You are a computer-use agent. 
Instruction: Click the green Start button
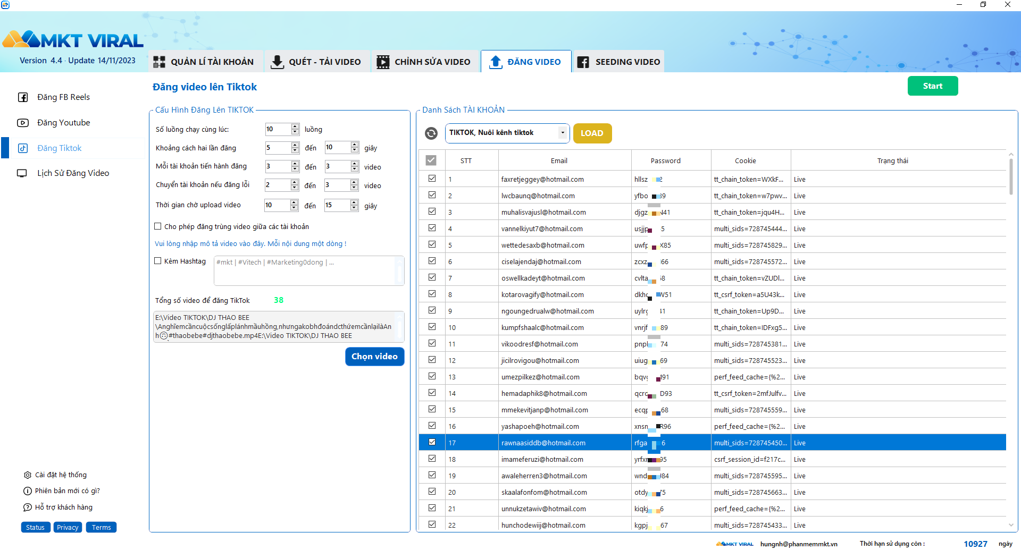(933, 86)
